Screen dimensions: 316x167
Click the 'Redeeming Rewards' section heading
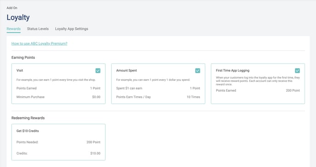coord(28,118)
